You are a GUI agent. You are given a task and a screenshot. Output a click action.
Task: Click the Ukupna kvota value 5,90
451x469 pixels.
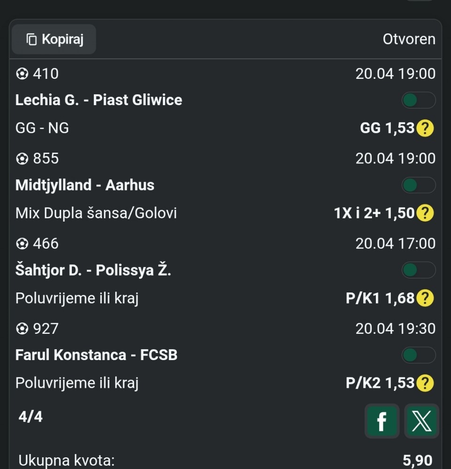(418, 461)
